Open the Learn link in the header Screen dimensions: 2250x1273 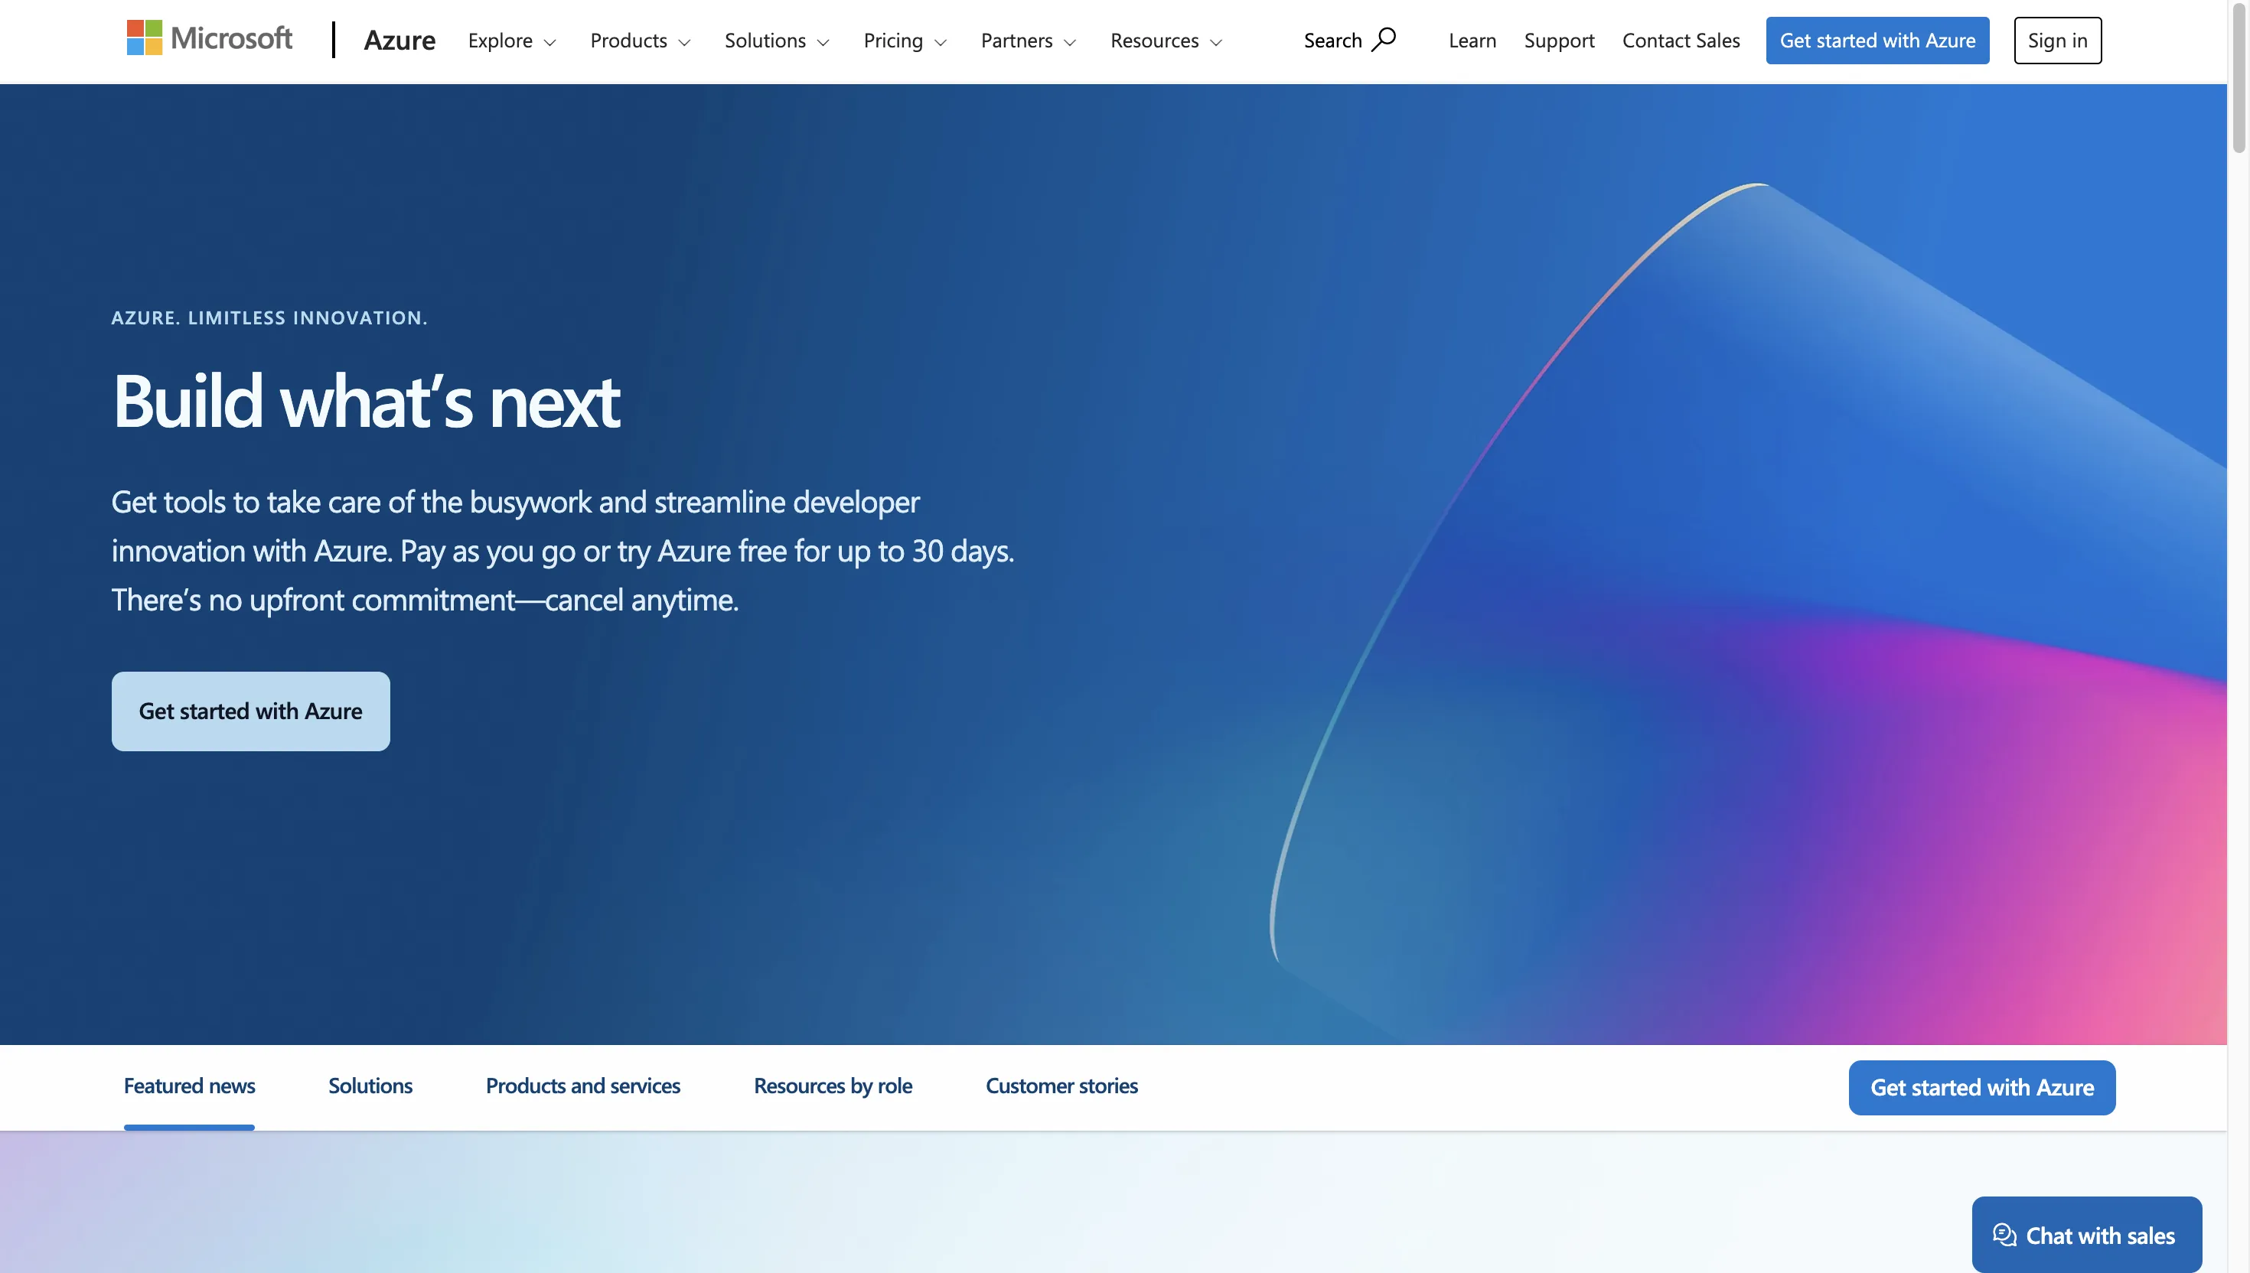(1472, 41)
